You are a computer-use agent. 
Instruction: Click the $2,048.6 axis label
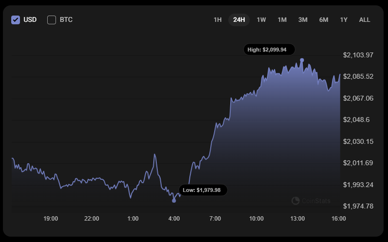356,120
